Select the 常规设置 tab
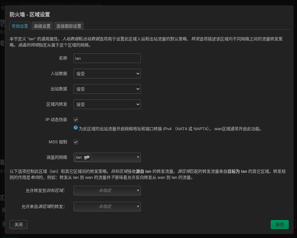 click(x=20, y=26)
